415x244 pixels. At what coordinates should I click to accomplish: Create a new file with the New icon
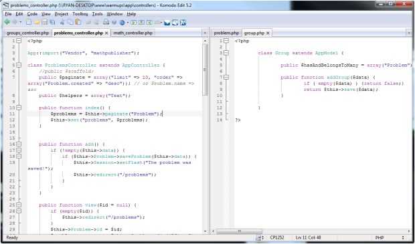pyautogui.click(x=28, y=22)
